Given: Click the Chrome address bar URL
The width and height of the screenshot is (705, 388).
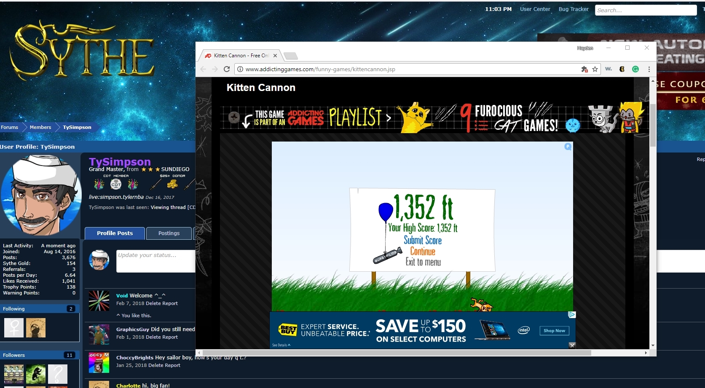Looking at the screenshot, I should click(320, 69).
